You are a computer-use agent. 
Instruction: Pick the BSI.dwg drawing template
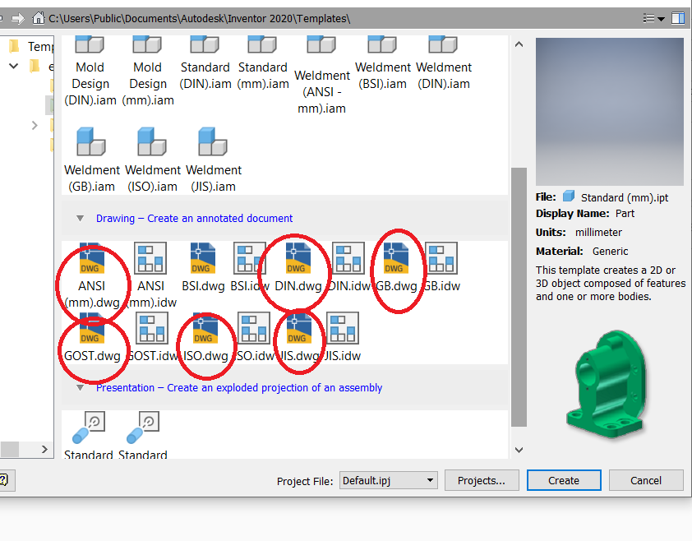coord(203,267)
